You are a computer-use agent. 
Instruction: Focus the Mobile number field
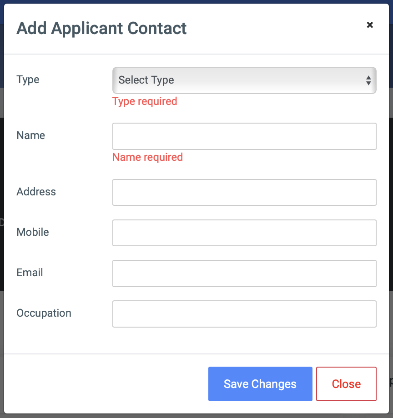pyautogui.click(x=244, y=233)
